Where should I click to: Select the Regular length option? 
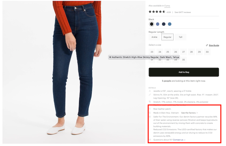point(168,37)
